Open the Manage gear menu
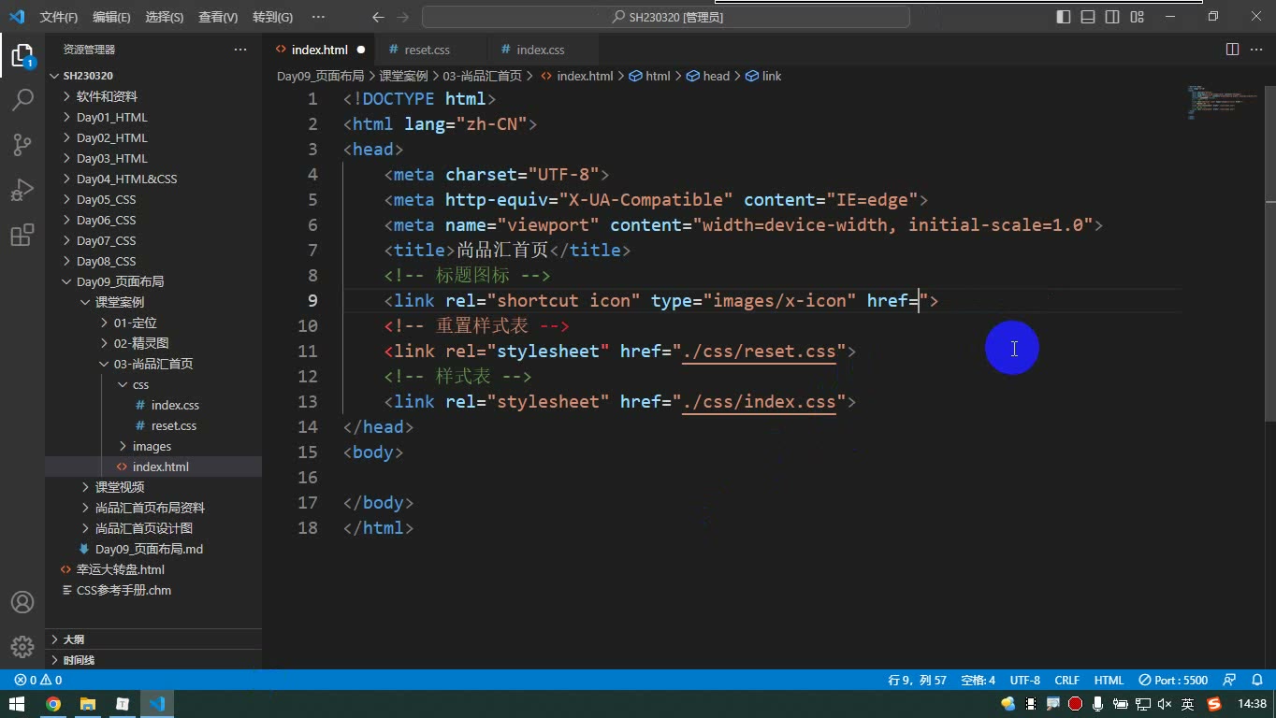Viewport: 1276px width, 718px height. [22, 646]
